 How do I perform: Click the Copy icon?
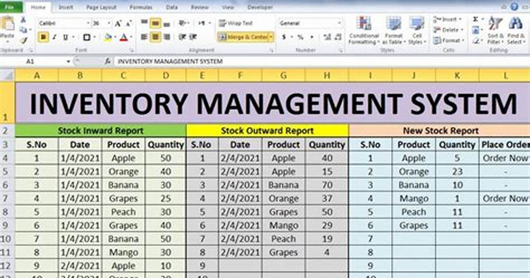point(23,31)
